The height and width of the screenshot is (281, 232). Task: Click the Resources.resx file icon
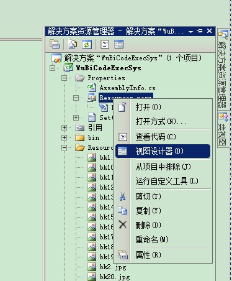click(x=92, y=98)
